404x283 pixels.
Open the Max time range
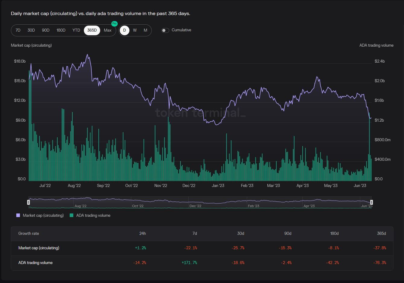108,30
